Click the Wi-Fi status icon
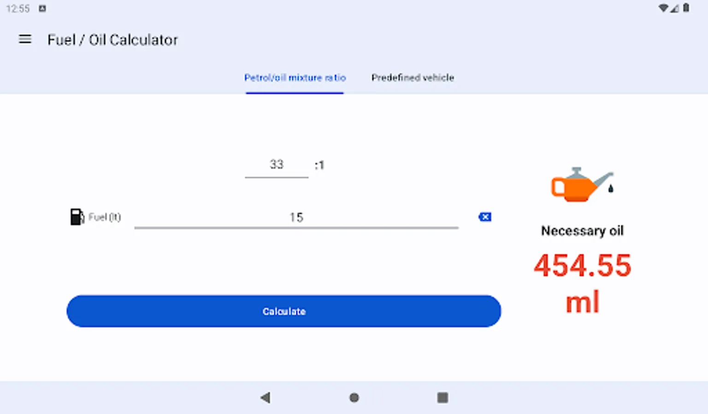708x414 pixels. (663, 8)
